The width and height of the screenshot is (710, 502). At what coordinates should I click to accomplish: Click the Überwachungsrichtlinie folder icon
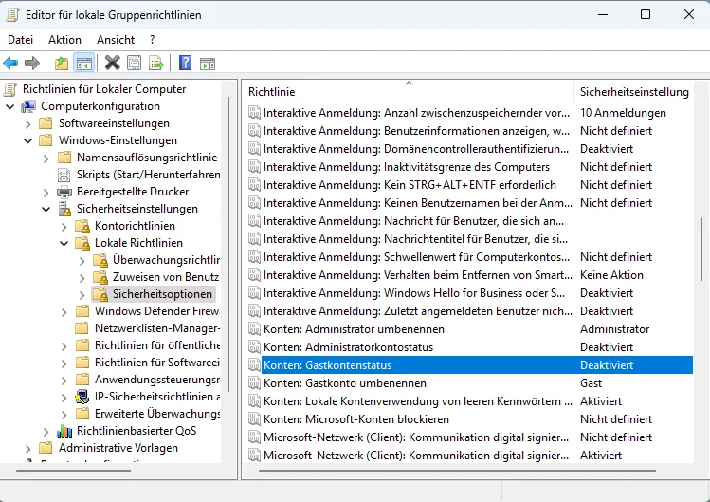click(100, 260)
